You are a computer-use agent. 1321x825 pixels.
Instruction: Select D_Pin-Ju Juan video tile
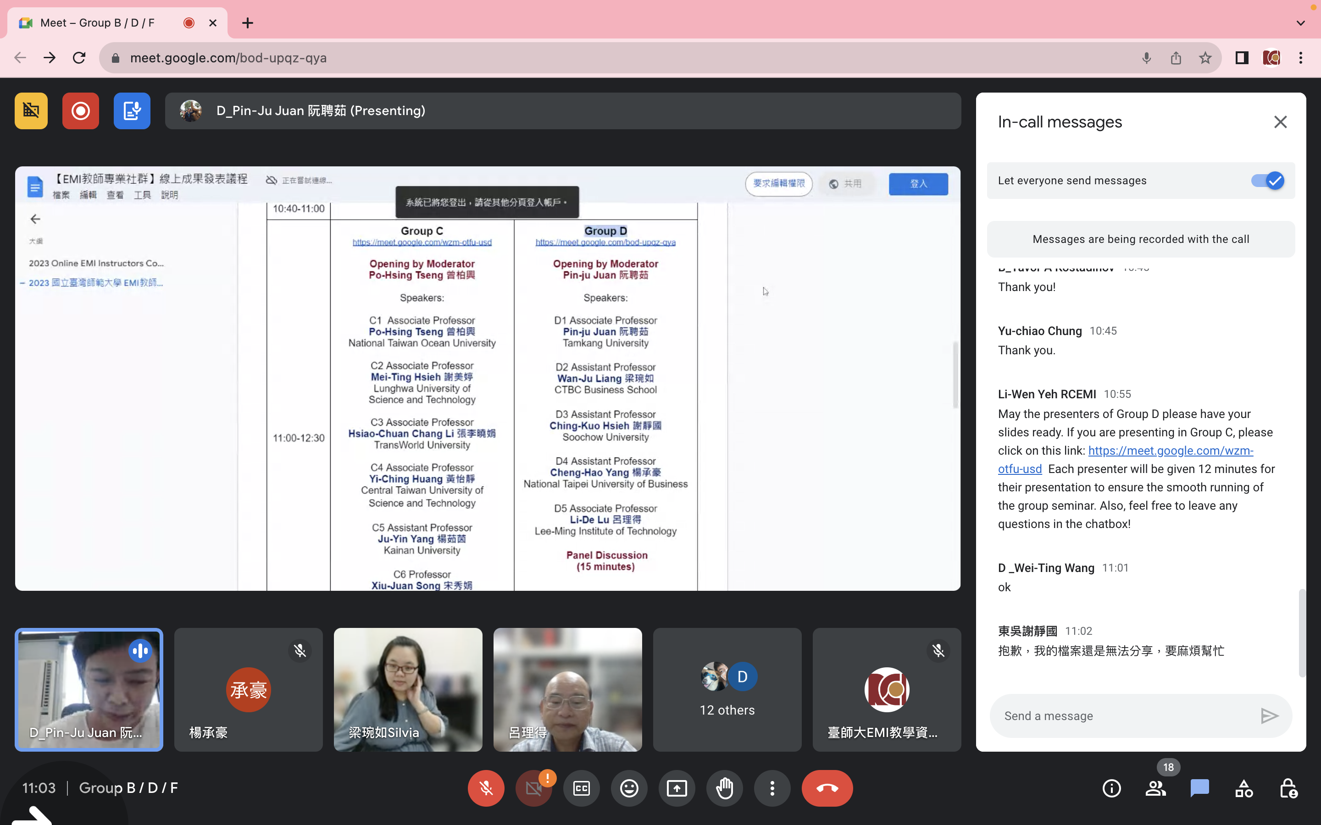[89, 690]
